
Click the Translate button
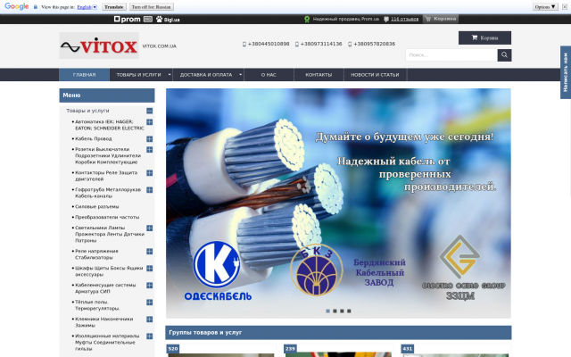pos(114,7)
